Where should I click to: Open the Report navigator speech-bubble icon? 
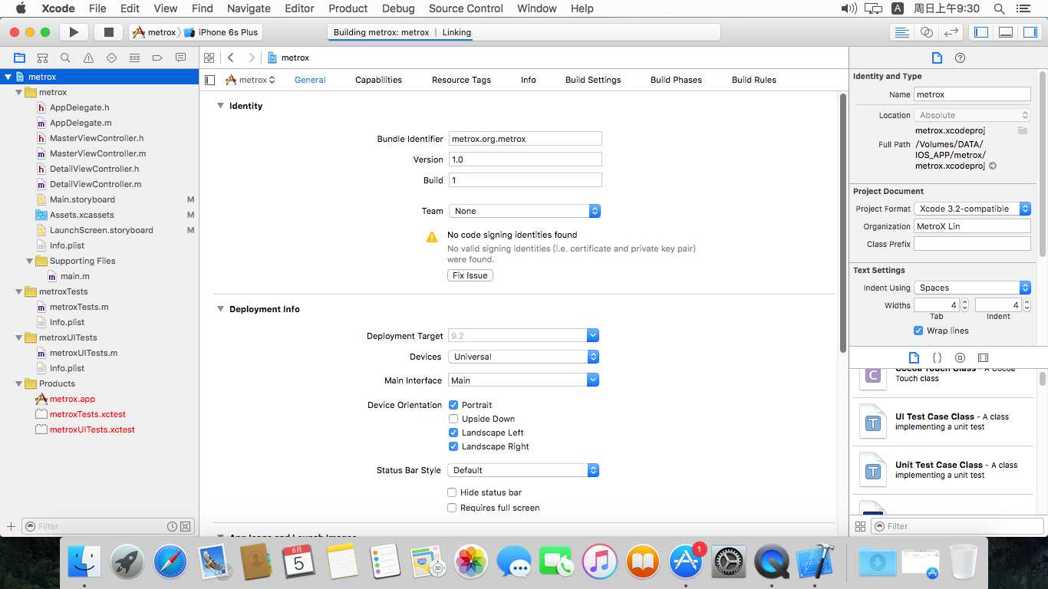(180, 58)
